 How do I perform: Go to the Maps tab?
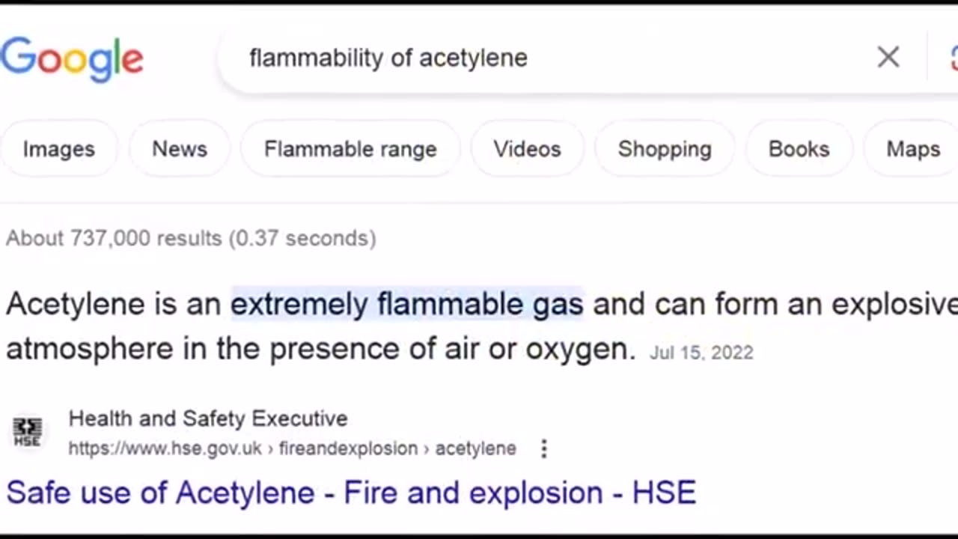click(913, 149)
